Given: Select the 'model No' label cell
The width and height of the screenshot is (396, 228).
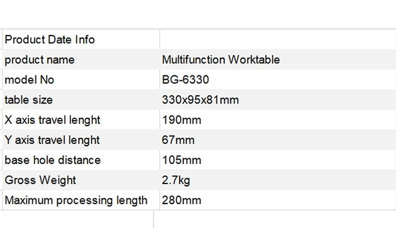Looking at the screenshot, I should click(29, 80).
